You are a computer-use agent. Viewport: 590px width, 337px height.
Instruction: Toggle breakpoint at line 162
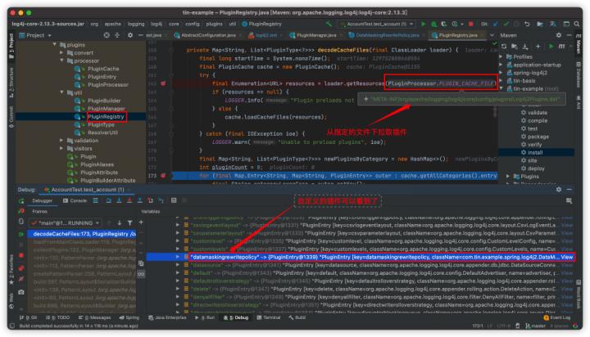[x=163, y=83]
